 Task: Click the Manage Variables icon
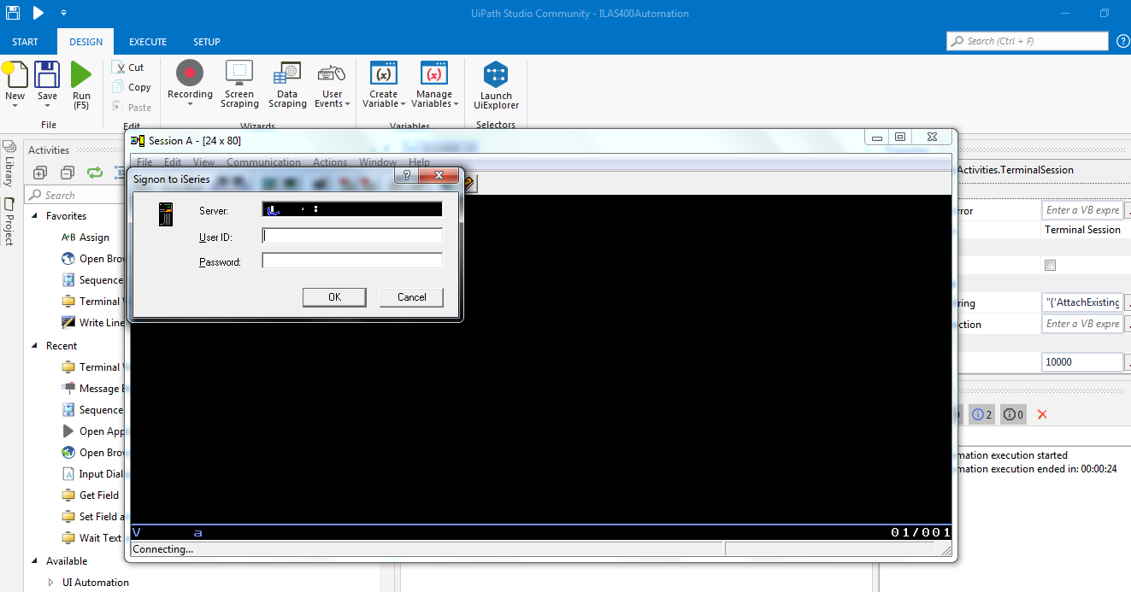coord(434,73)
